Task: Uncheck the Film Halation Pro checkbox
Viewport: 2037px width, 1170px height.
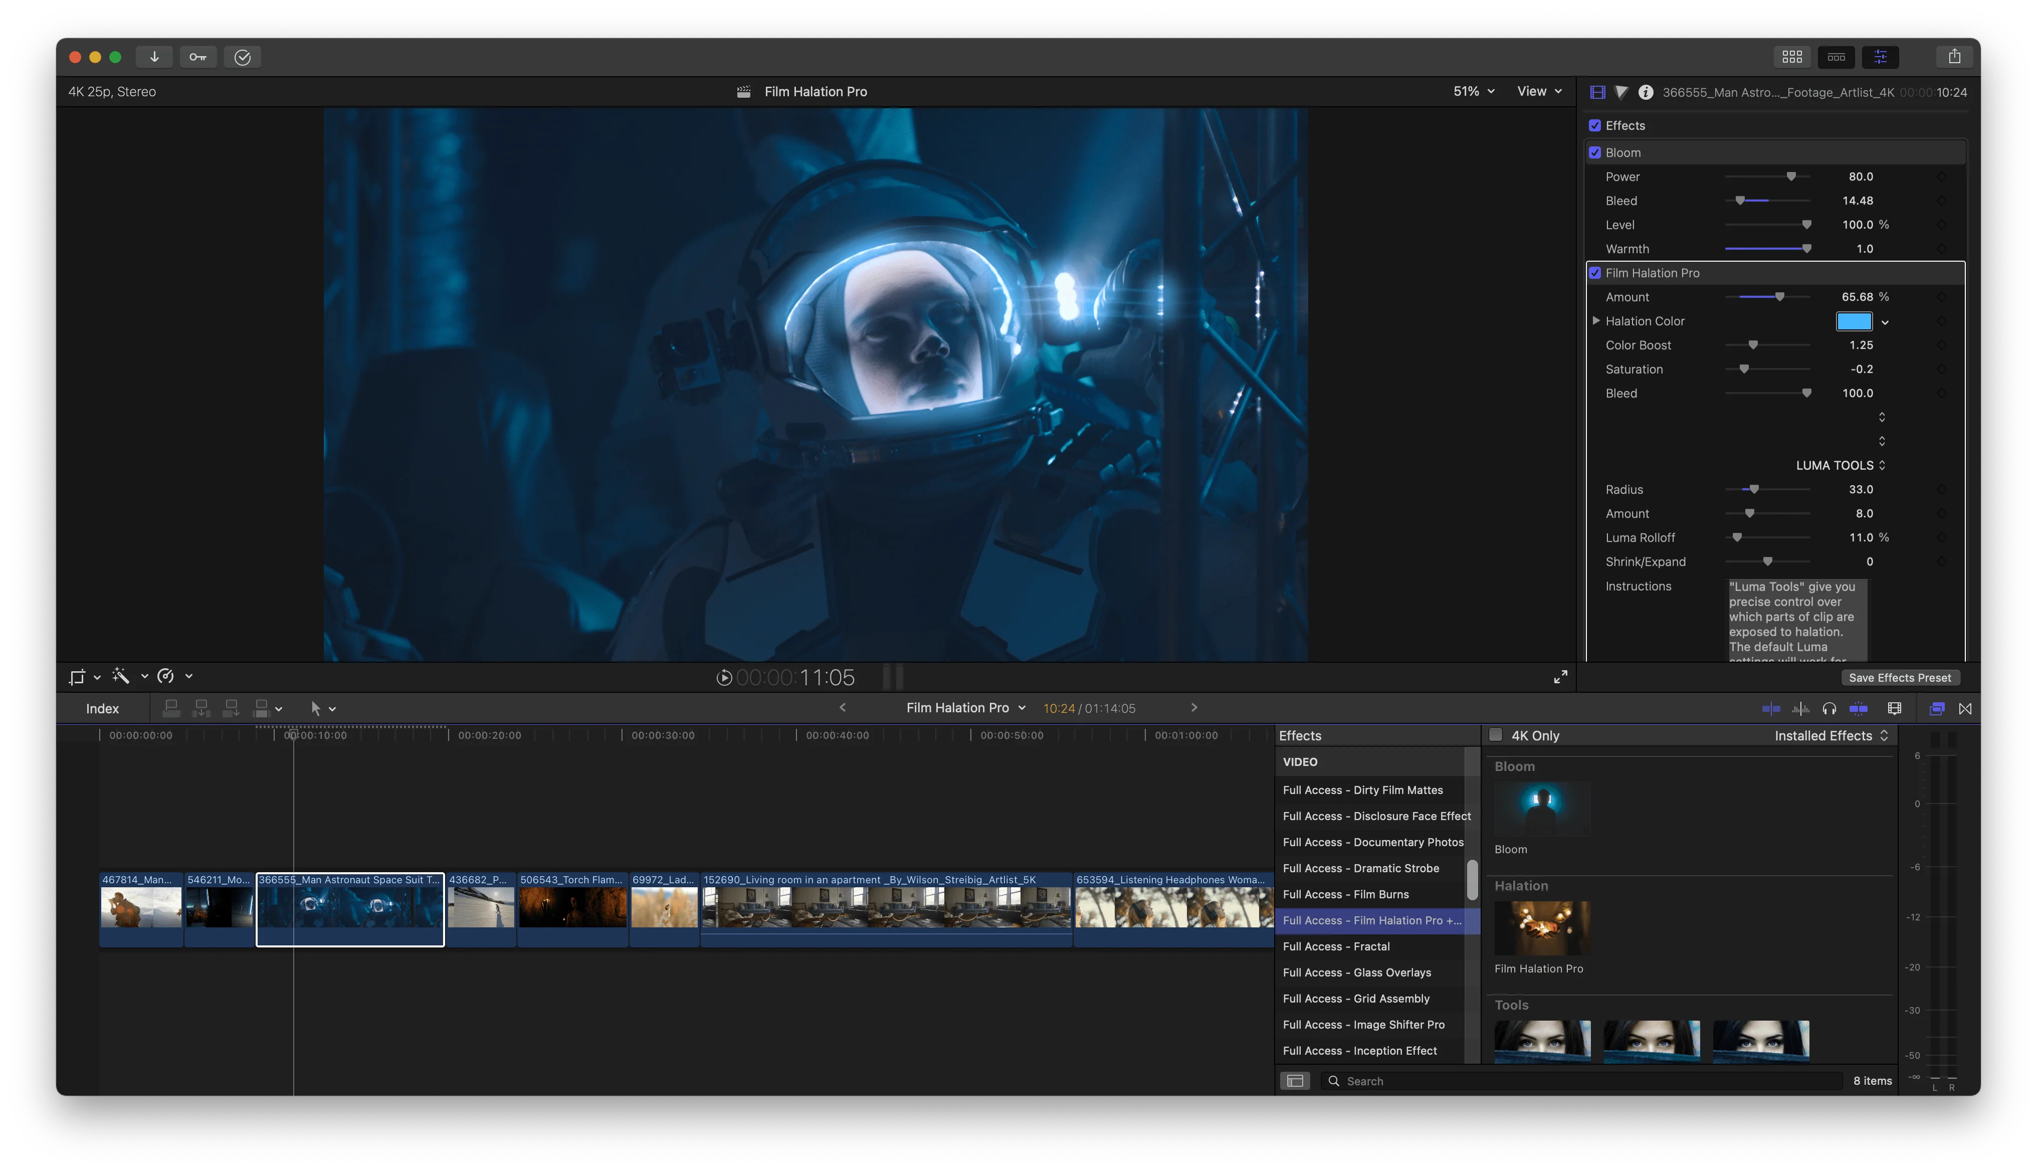Action: click(1594, 273)
